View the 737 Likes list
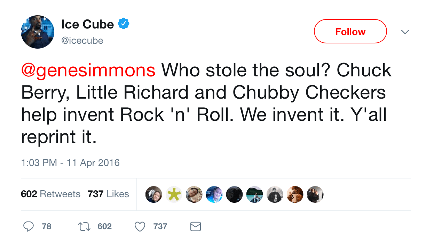Screen dimensions: 426x250 click(x=108, y=194)
